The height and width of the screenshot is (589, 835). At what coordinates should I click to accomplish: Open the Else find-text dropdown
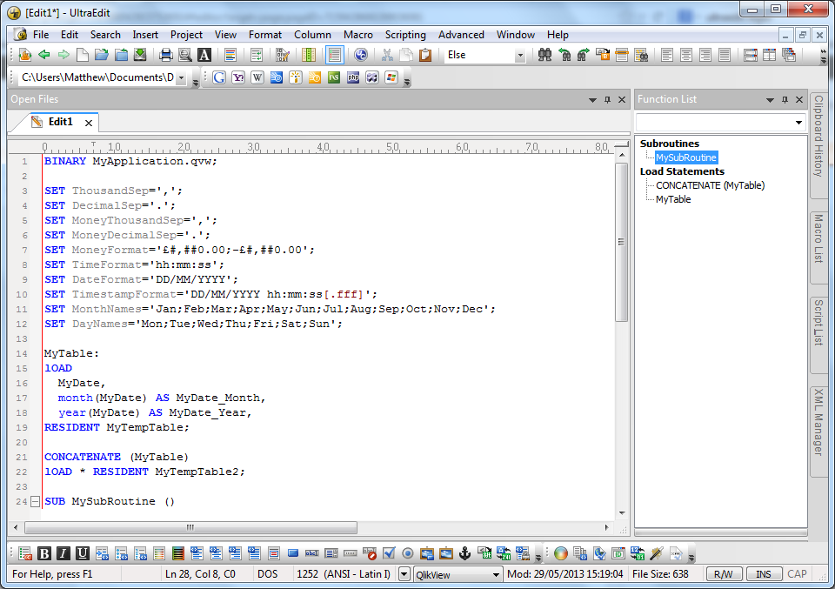pos(520,56)
